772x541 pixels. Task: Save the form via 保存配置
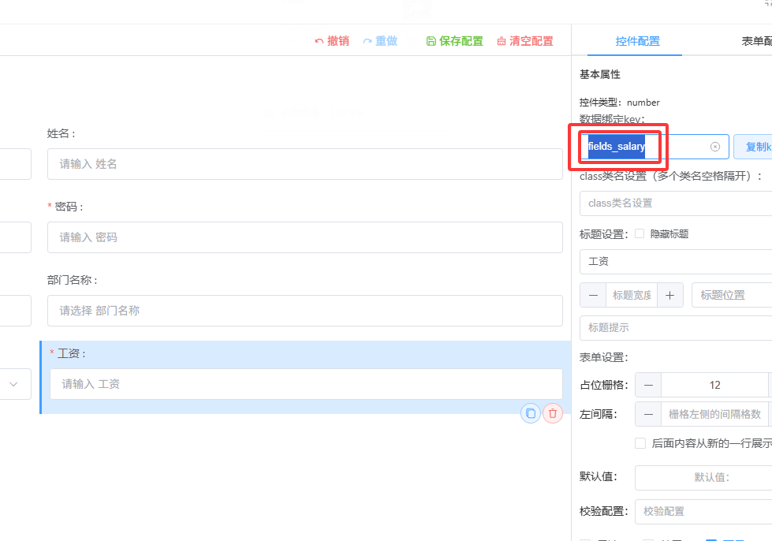click(454, 41)
